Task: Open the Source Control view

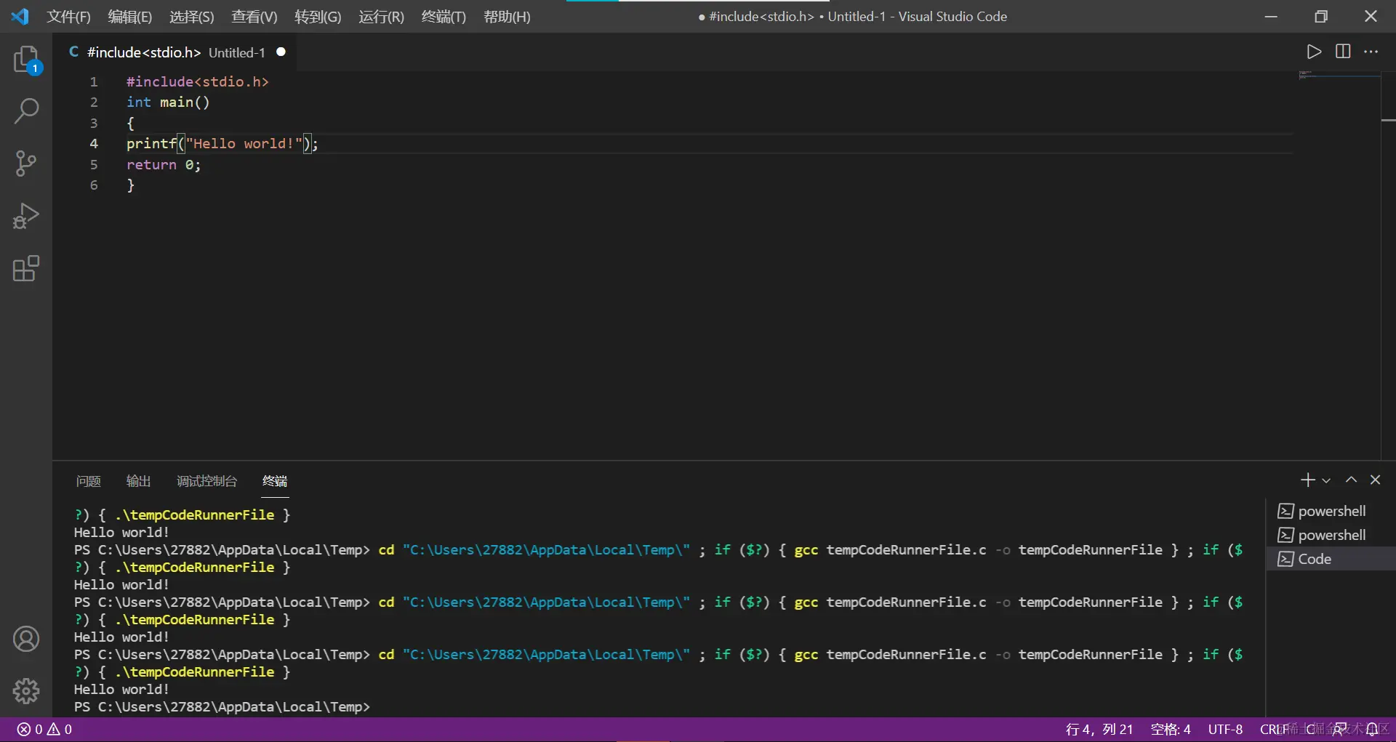Action: (26, 164)
